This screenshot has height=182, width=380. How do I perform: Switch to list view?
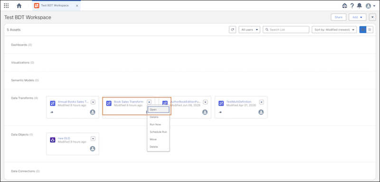click(x=370, y=29)
